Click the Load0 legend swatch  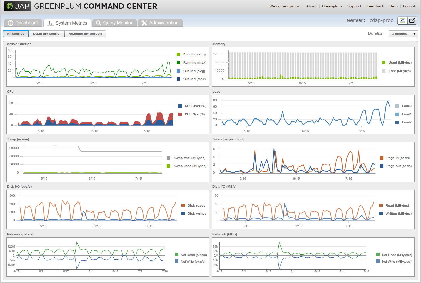point(397,106)
